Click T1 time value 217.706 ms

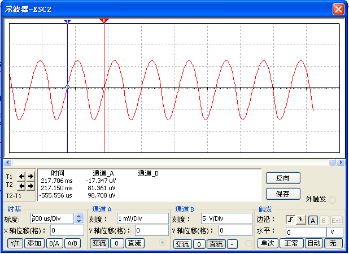click(57, 181)
